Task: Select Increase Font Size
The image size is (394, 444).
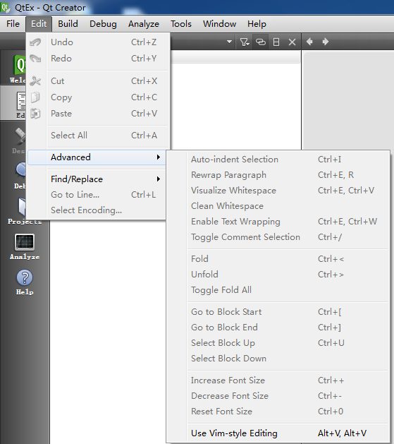Action: (278, 380)
